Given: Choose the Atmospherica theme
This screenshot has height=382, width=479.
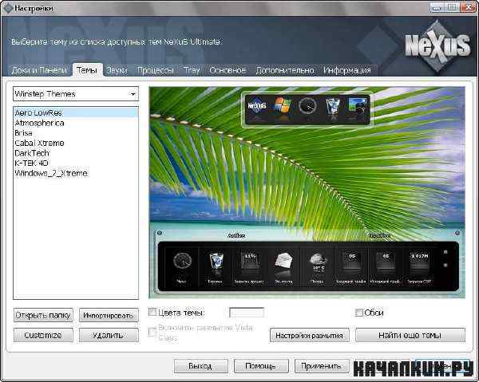Looking at the screenshot, I should pos(76,123).
